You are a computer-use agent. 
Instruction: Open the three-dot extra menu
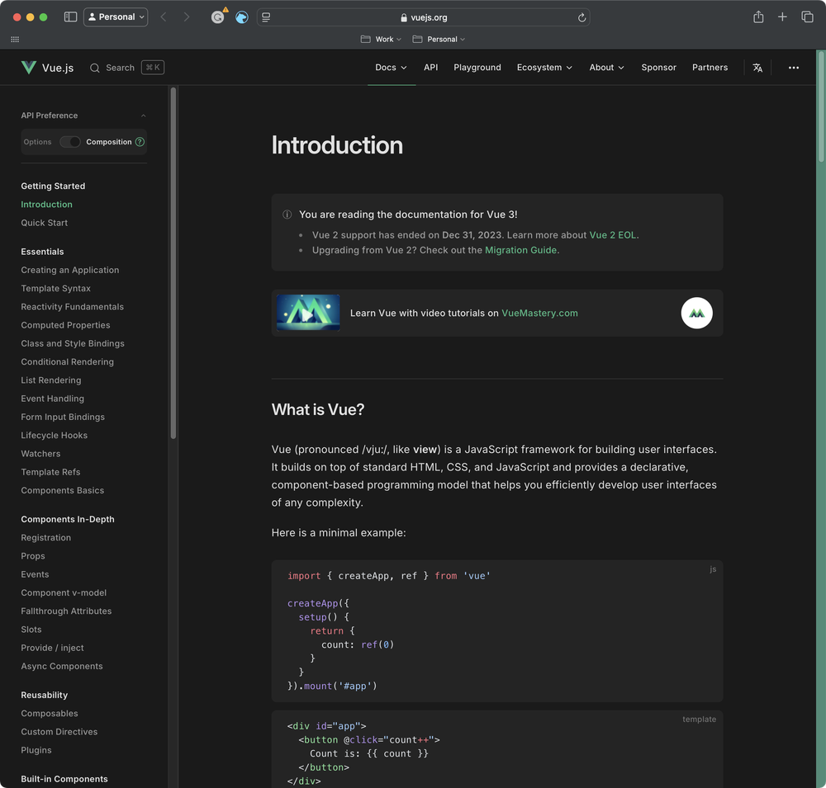point(793,68)
